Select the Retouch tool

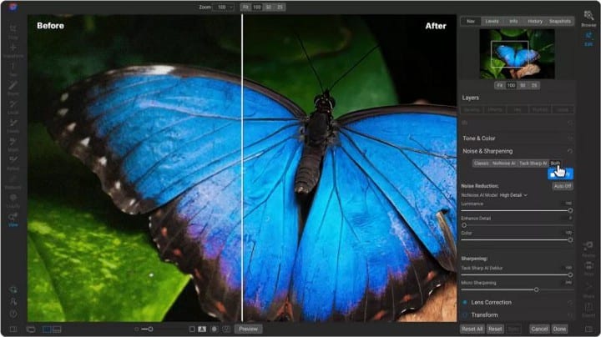coord(13,181)
